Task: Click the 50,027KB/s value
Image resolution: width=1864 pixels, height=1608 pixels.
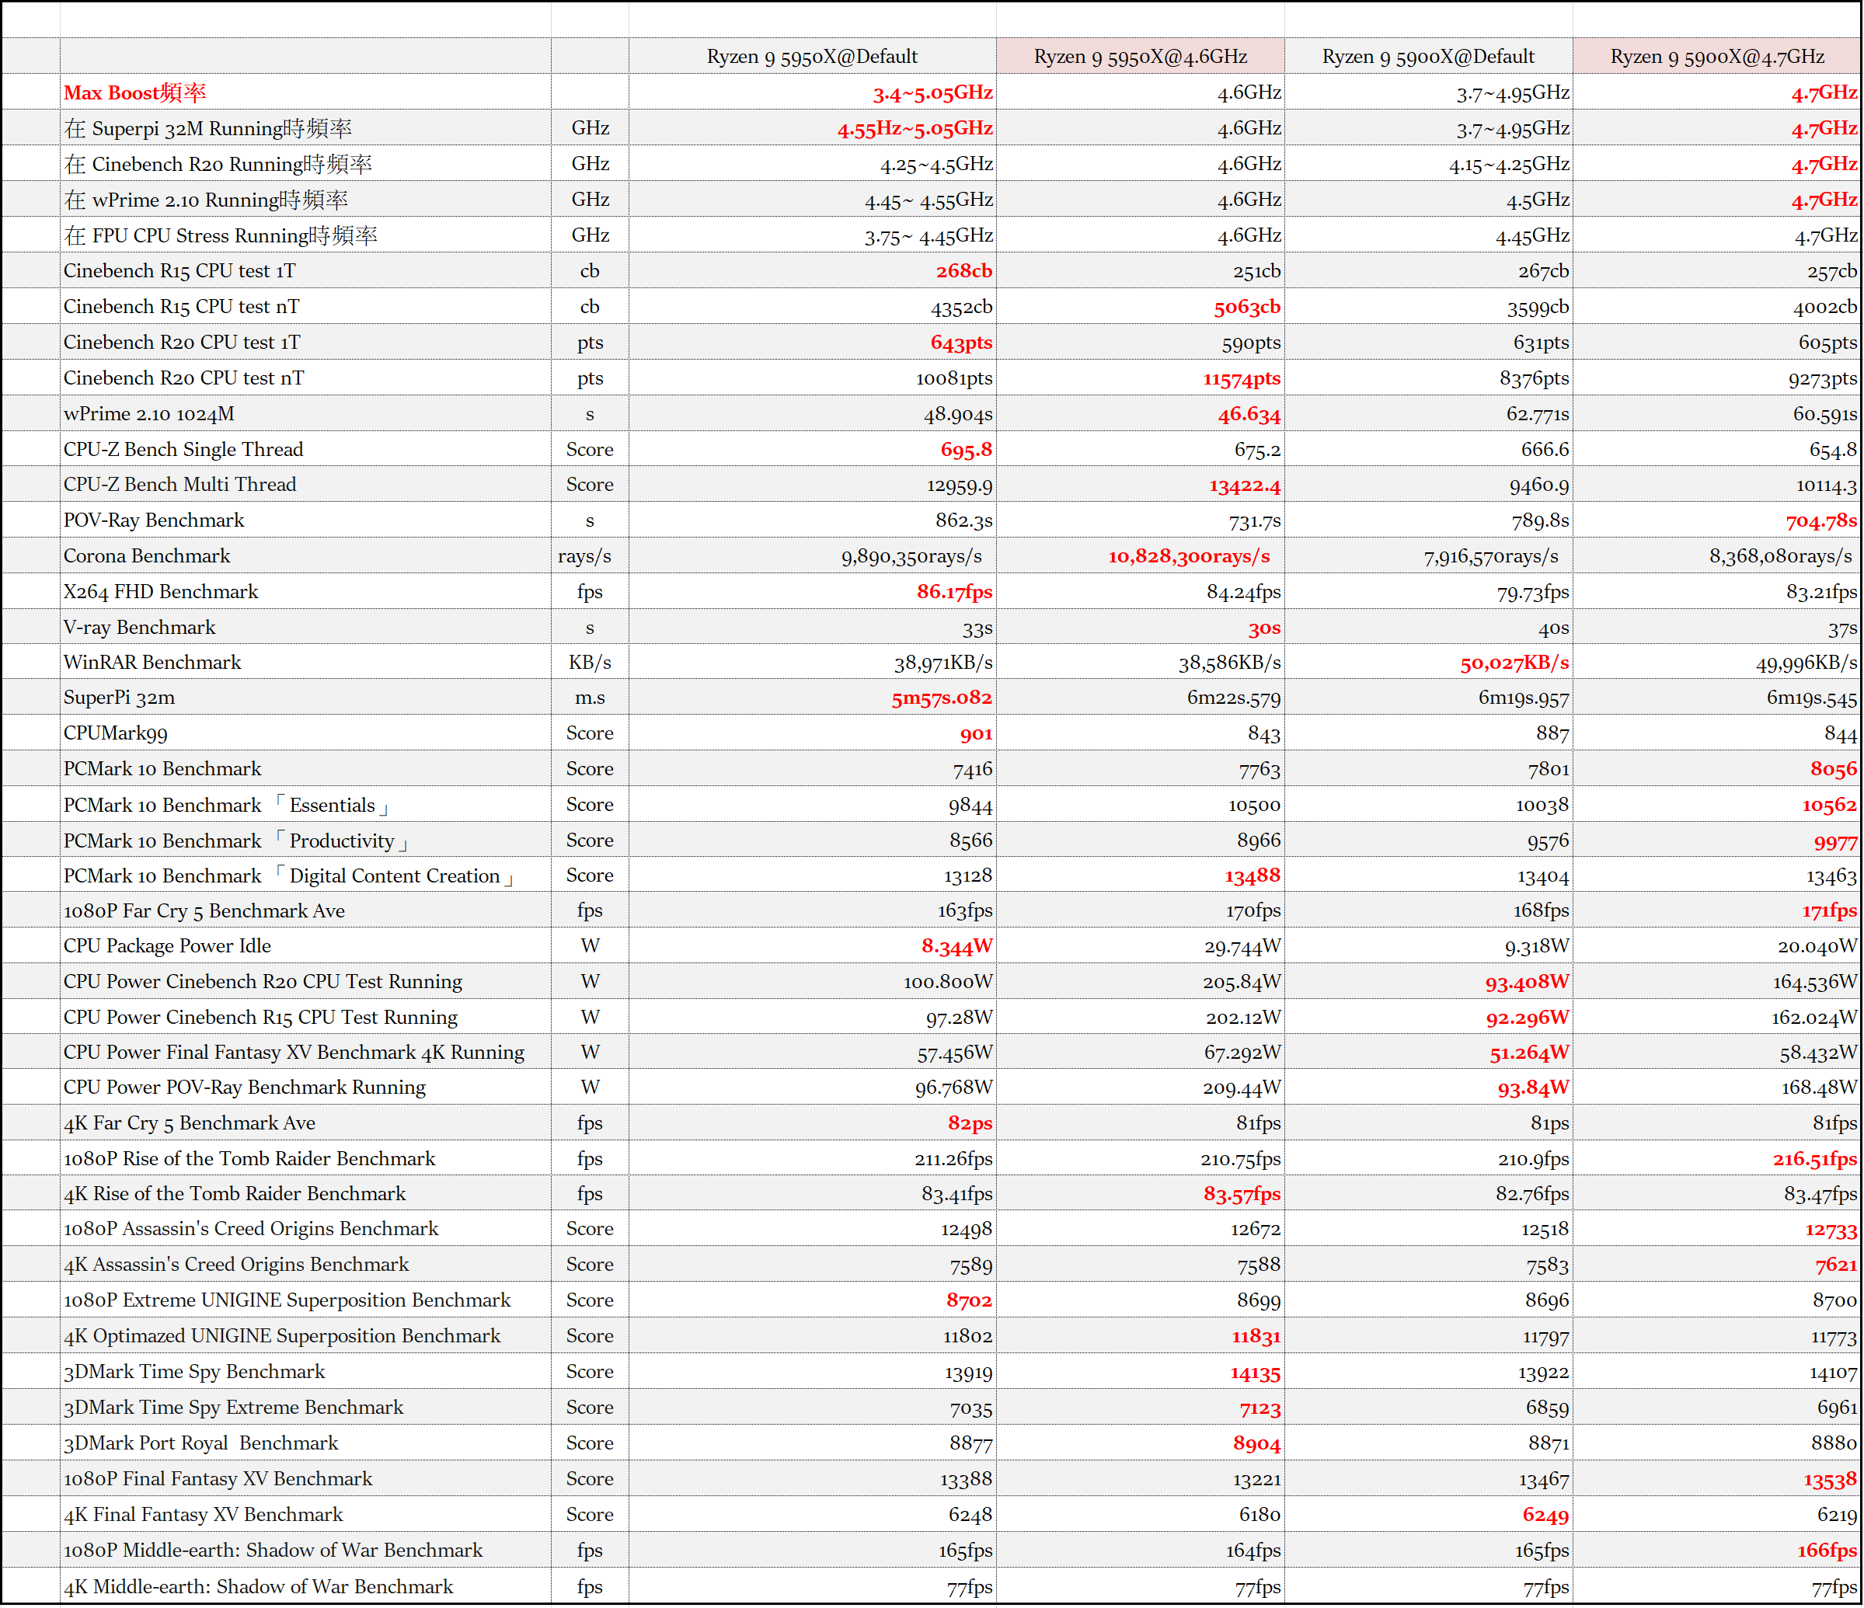Action: (1514, 662)
